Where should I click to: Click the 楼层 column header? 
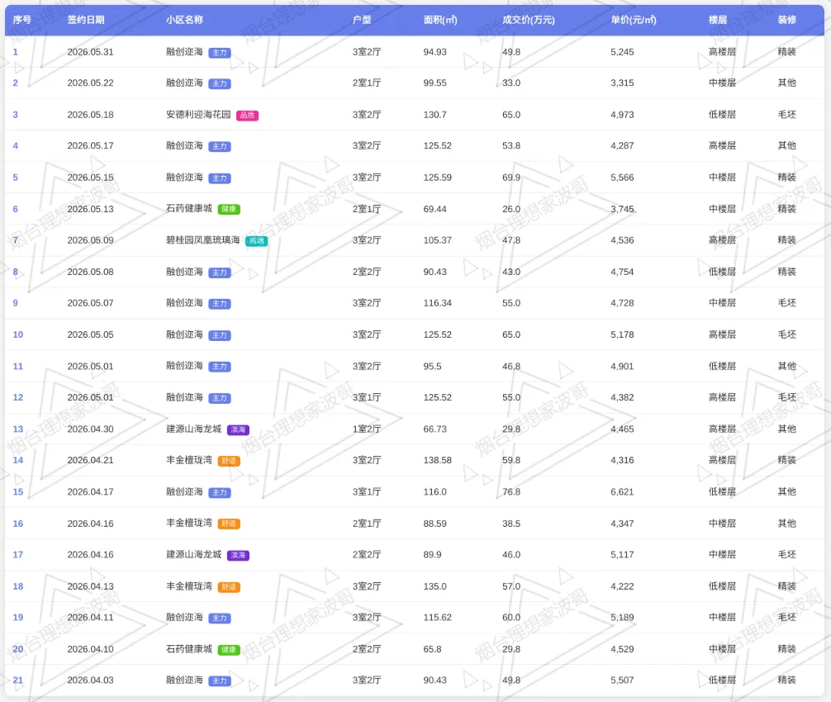point(718,20)
